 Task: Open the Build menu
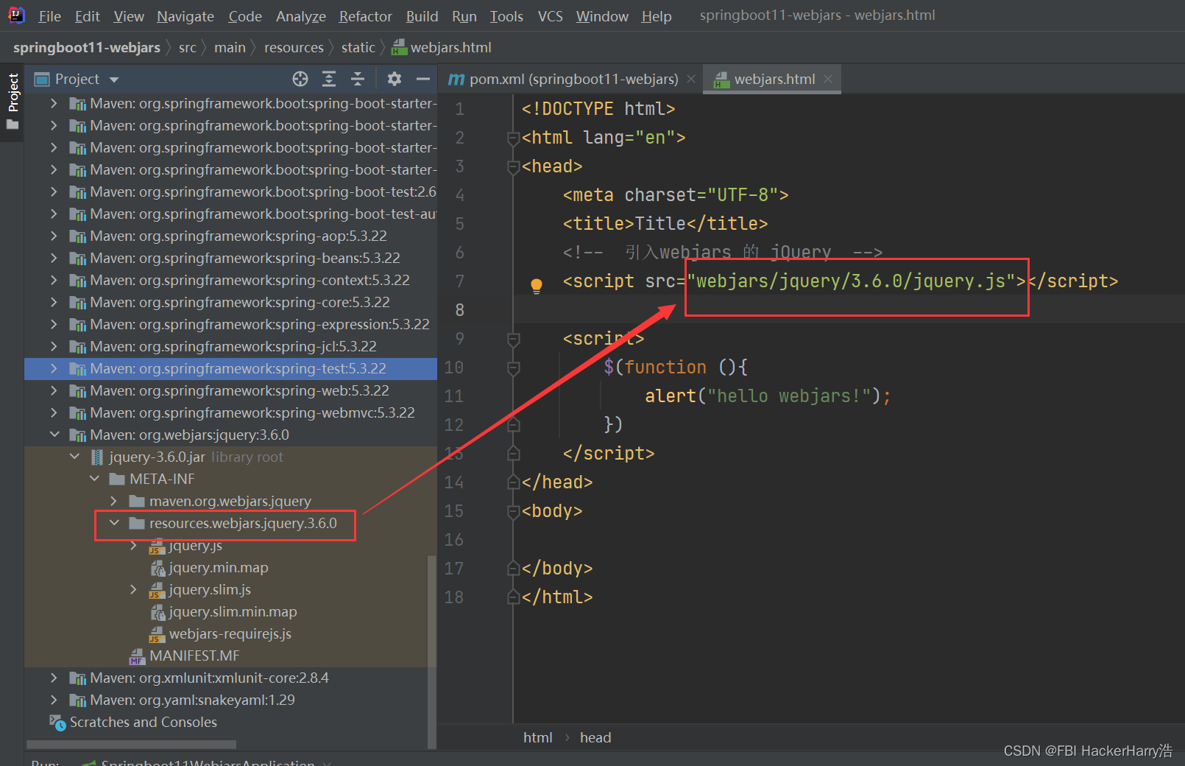[422, 16]
